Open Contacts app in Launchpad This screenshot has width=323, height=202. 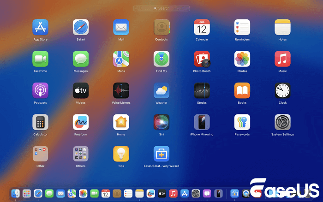coord(161,27)
